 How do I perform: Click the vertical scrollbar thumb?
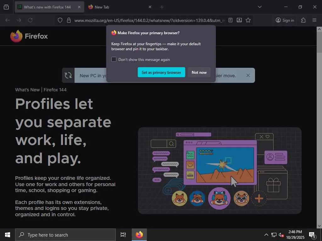point(319,42)
